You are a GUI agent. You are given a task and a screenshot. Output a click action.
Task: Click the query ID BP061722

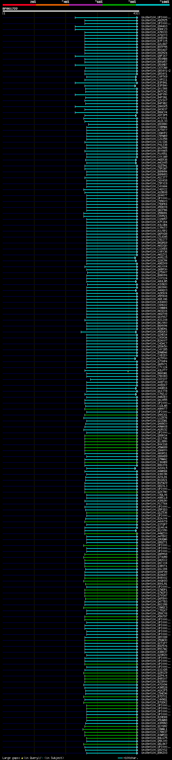pos(10,9)
